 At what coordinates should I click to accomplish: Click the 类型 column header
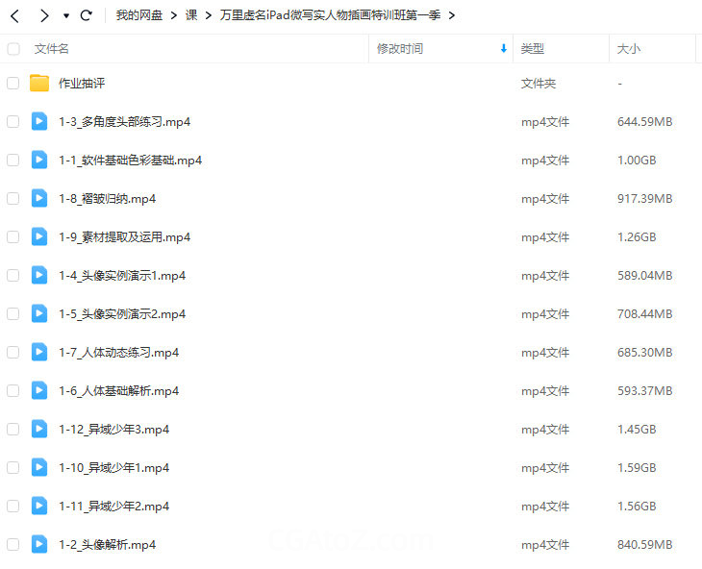(533, 48)
